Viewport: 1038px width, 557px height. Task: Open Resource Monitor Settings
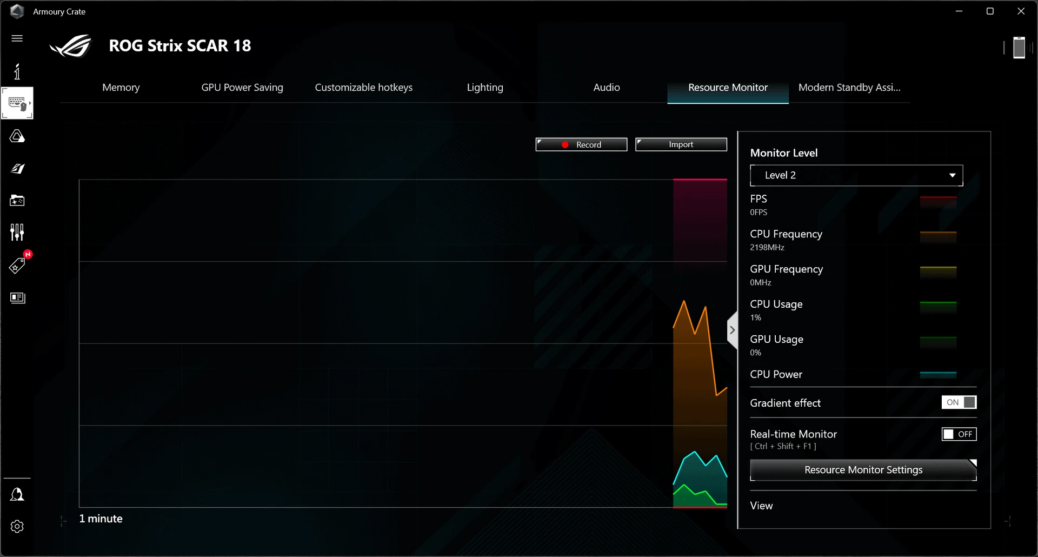point(863,470)
